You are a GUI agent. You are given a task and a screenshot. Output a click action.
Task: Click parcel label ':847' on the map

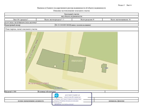click(64, 61)
